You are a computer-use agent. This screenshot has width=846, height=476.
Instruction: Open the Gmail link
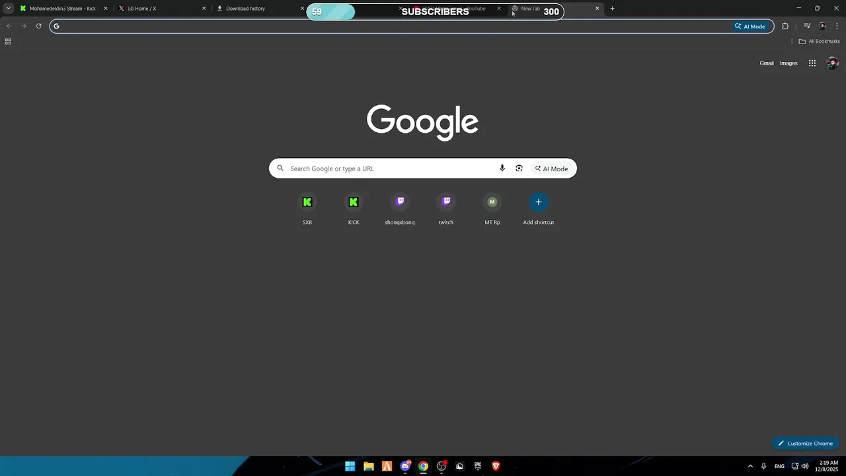pos(767,63)
